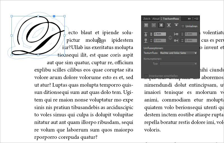Click the calligraphic D initial graphic
The height and width of the screenshot is (143, 224).
(39, 36)
